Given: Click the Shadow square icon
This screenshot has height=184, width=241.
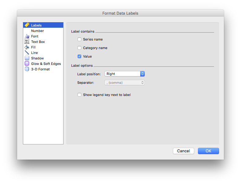Looking at the screenshot, I should coord(27,58).
